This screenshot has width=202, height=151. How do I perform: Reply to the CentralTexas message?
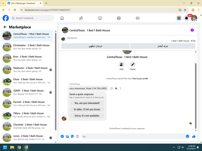[x=116, y=88]
